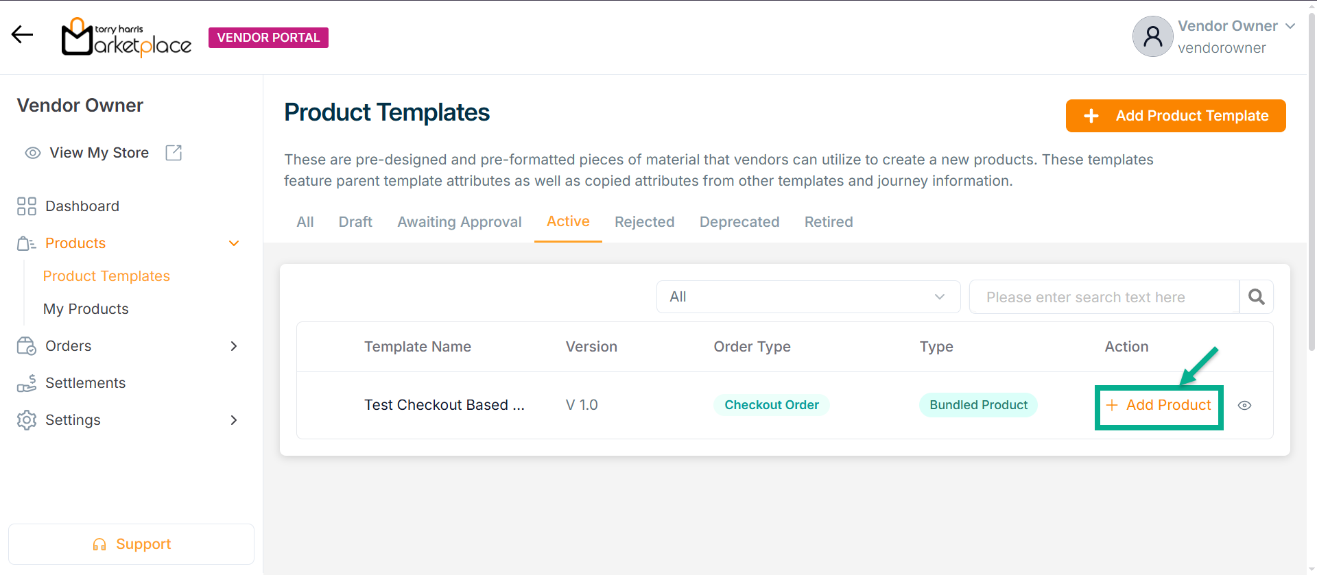Click the Add Product Template button
Image resolution: width=1317 pixels, height=575 pixels.
[x=1175, y=116]
